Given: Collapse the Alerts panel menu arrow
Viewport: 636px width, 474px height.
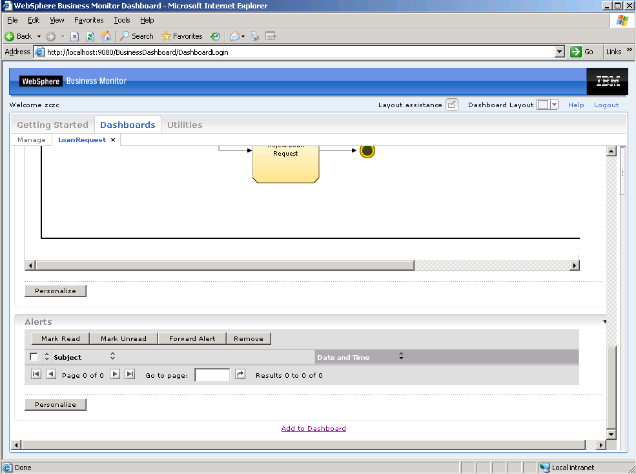Looking at the screenshot, I should (x=604, y=322).
